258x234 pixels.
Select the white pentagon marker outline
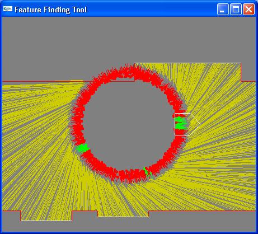pyautogui.click(x=187, y=124)
